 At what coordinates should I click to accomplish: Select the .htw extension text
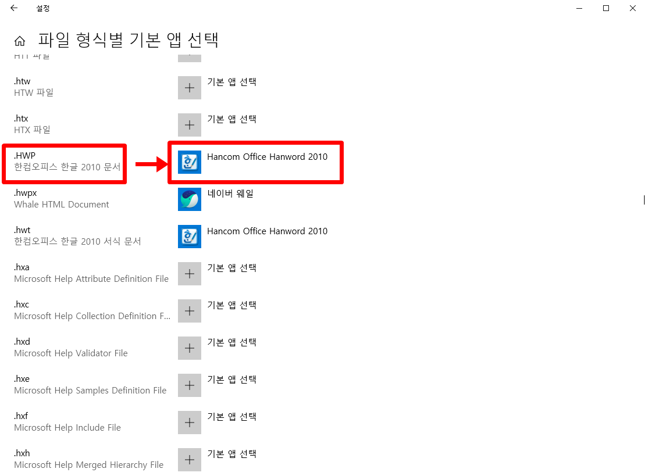click(22, 81)
